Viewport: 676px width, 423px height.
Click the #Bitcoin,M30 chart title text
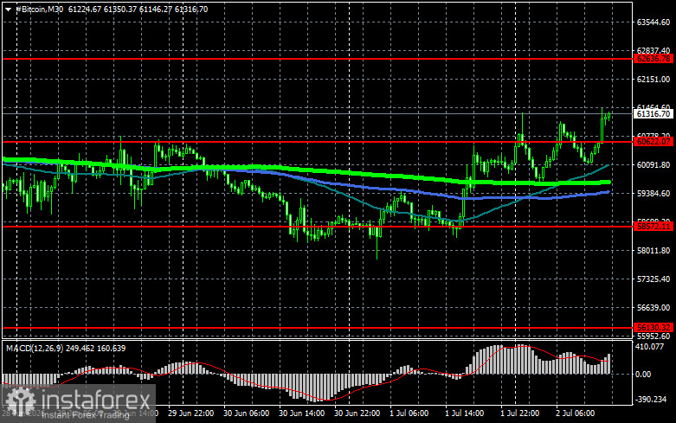coord(39,9)
